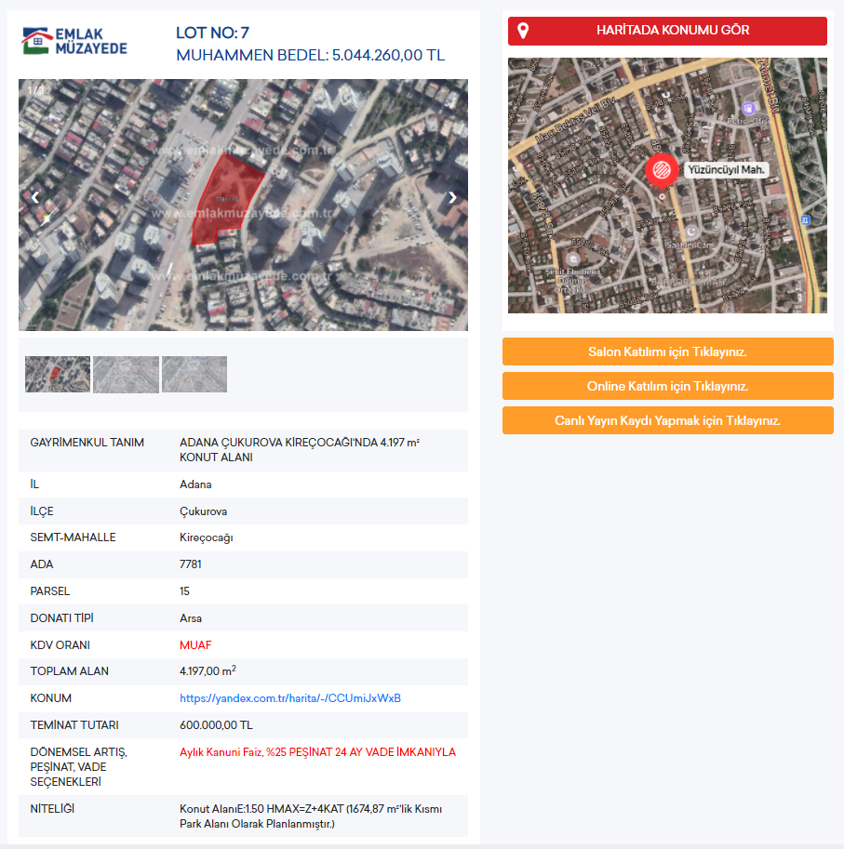Click 'Salon Katılımı için Tıklayınız' button
The height and width of the screenshot is (849, 844).
pos(667,352)
